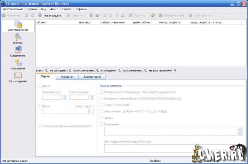The height and width of the screenshot is (164, 248).
Task: Click the Разблокировать toolbar button
Action: tap(172, 15)
